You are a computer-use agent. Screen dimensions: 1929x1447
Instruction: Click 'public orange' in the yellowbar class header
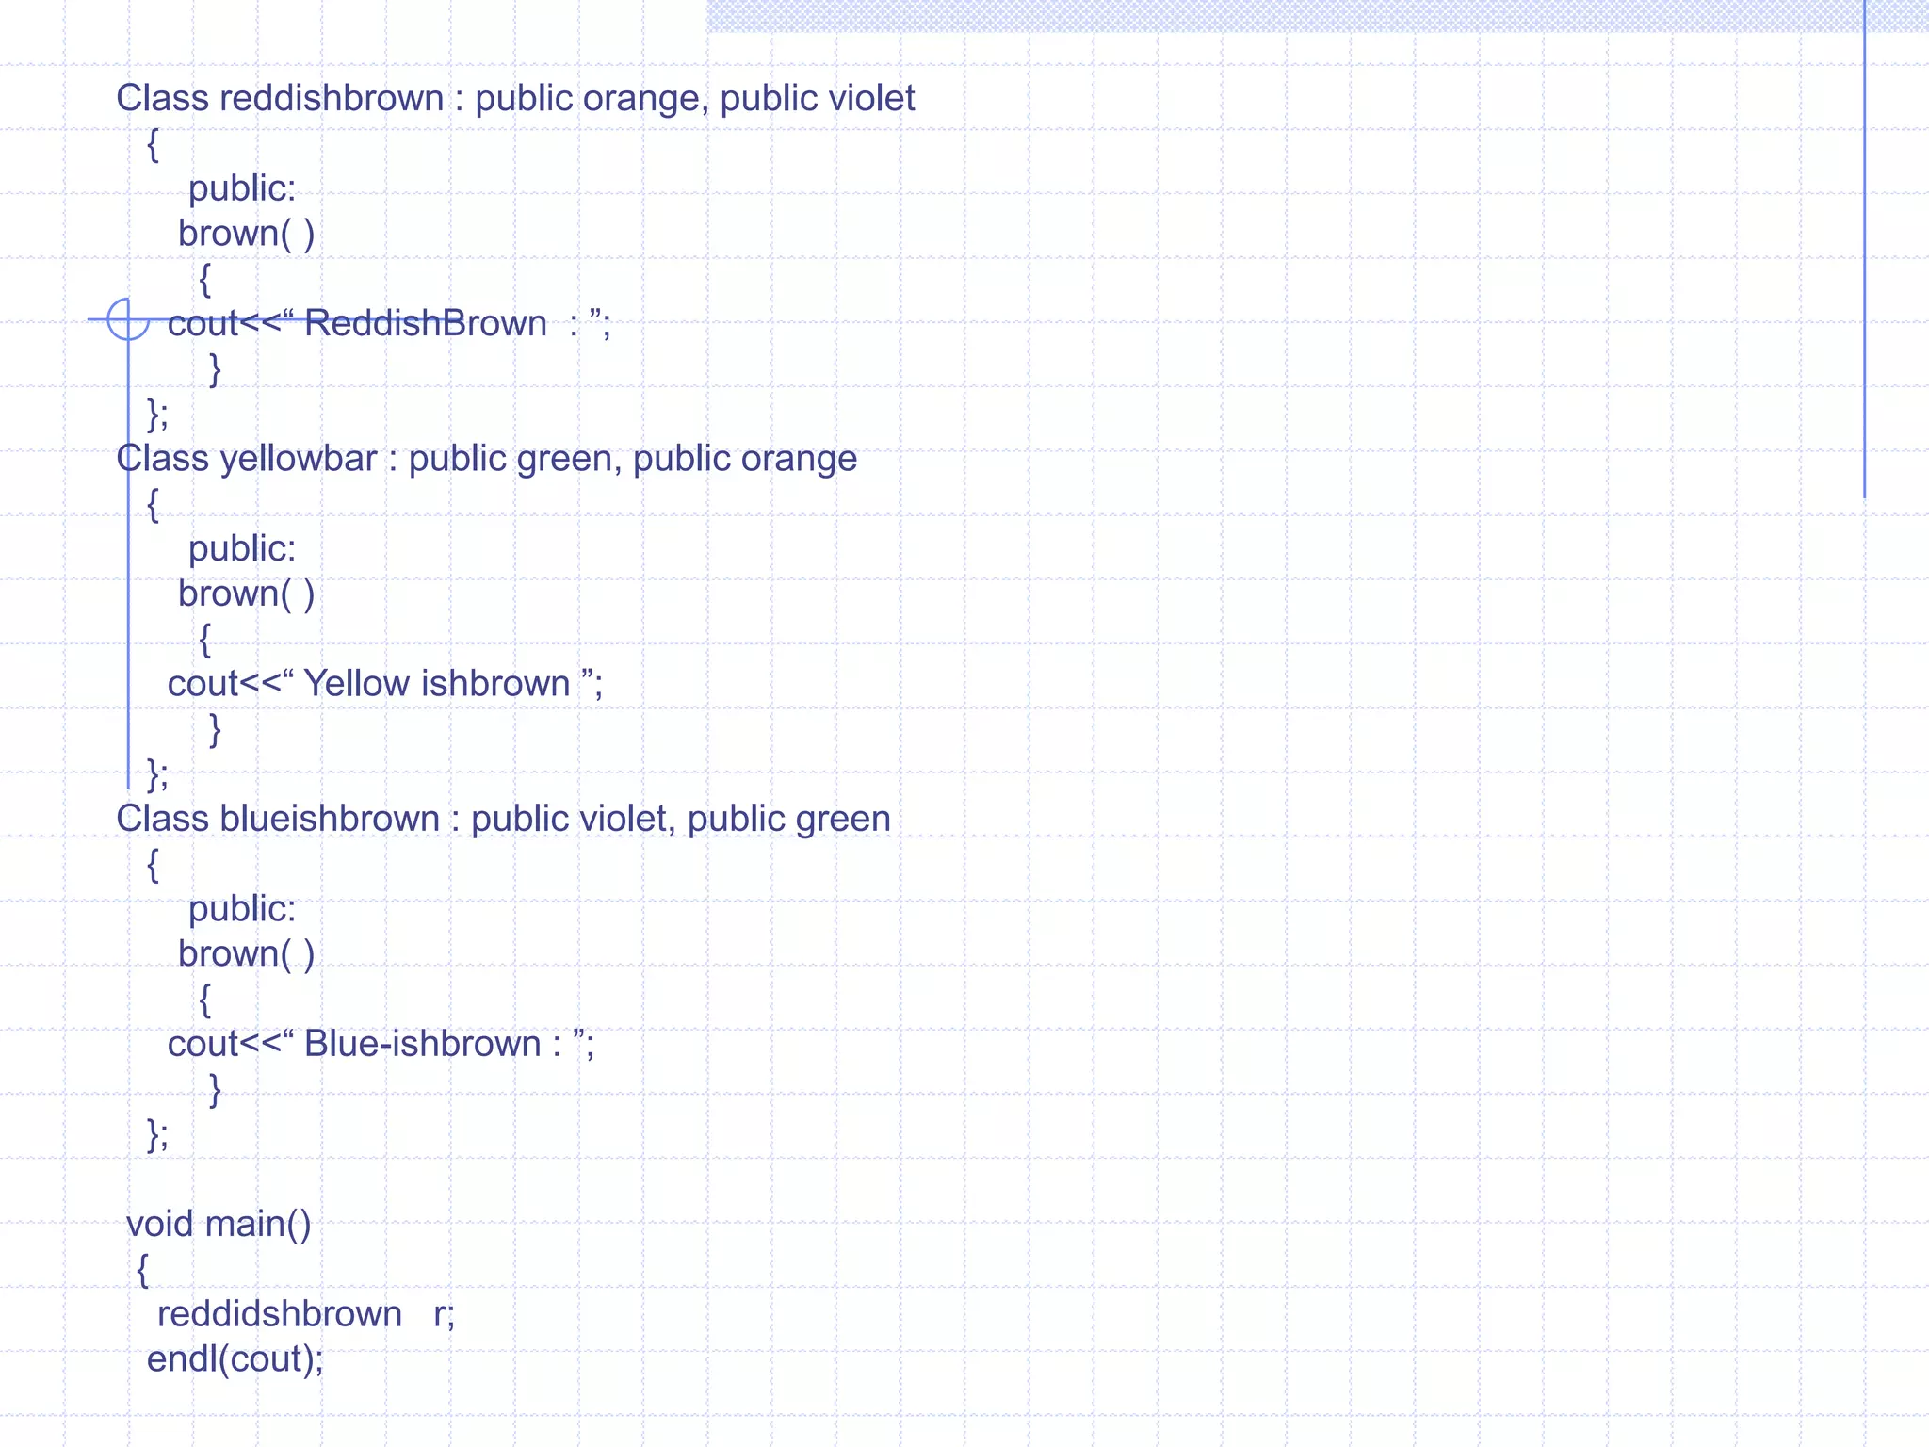pos(744,459)
